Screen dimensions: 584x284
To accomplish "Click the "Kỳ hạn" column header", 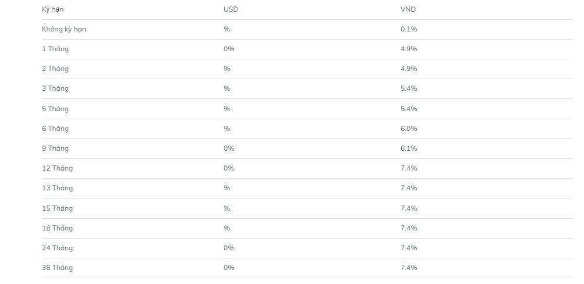I will [52, 9].
